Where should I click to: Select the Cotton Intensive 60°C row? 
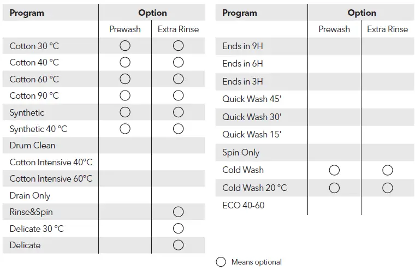[51, 179]
